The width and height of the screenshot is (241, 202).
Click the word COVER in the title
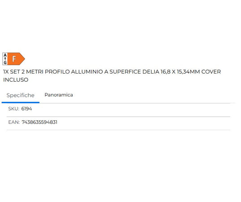click(211, 72)
